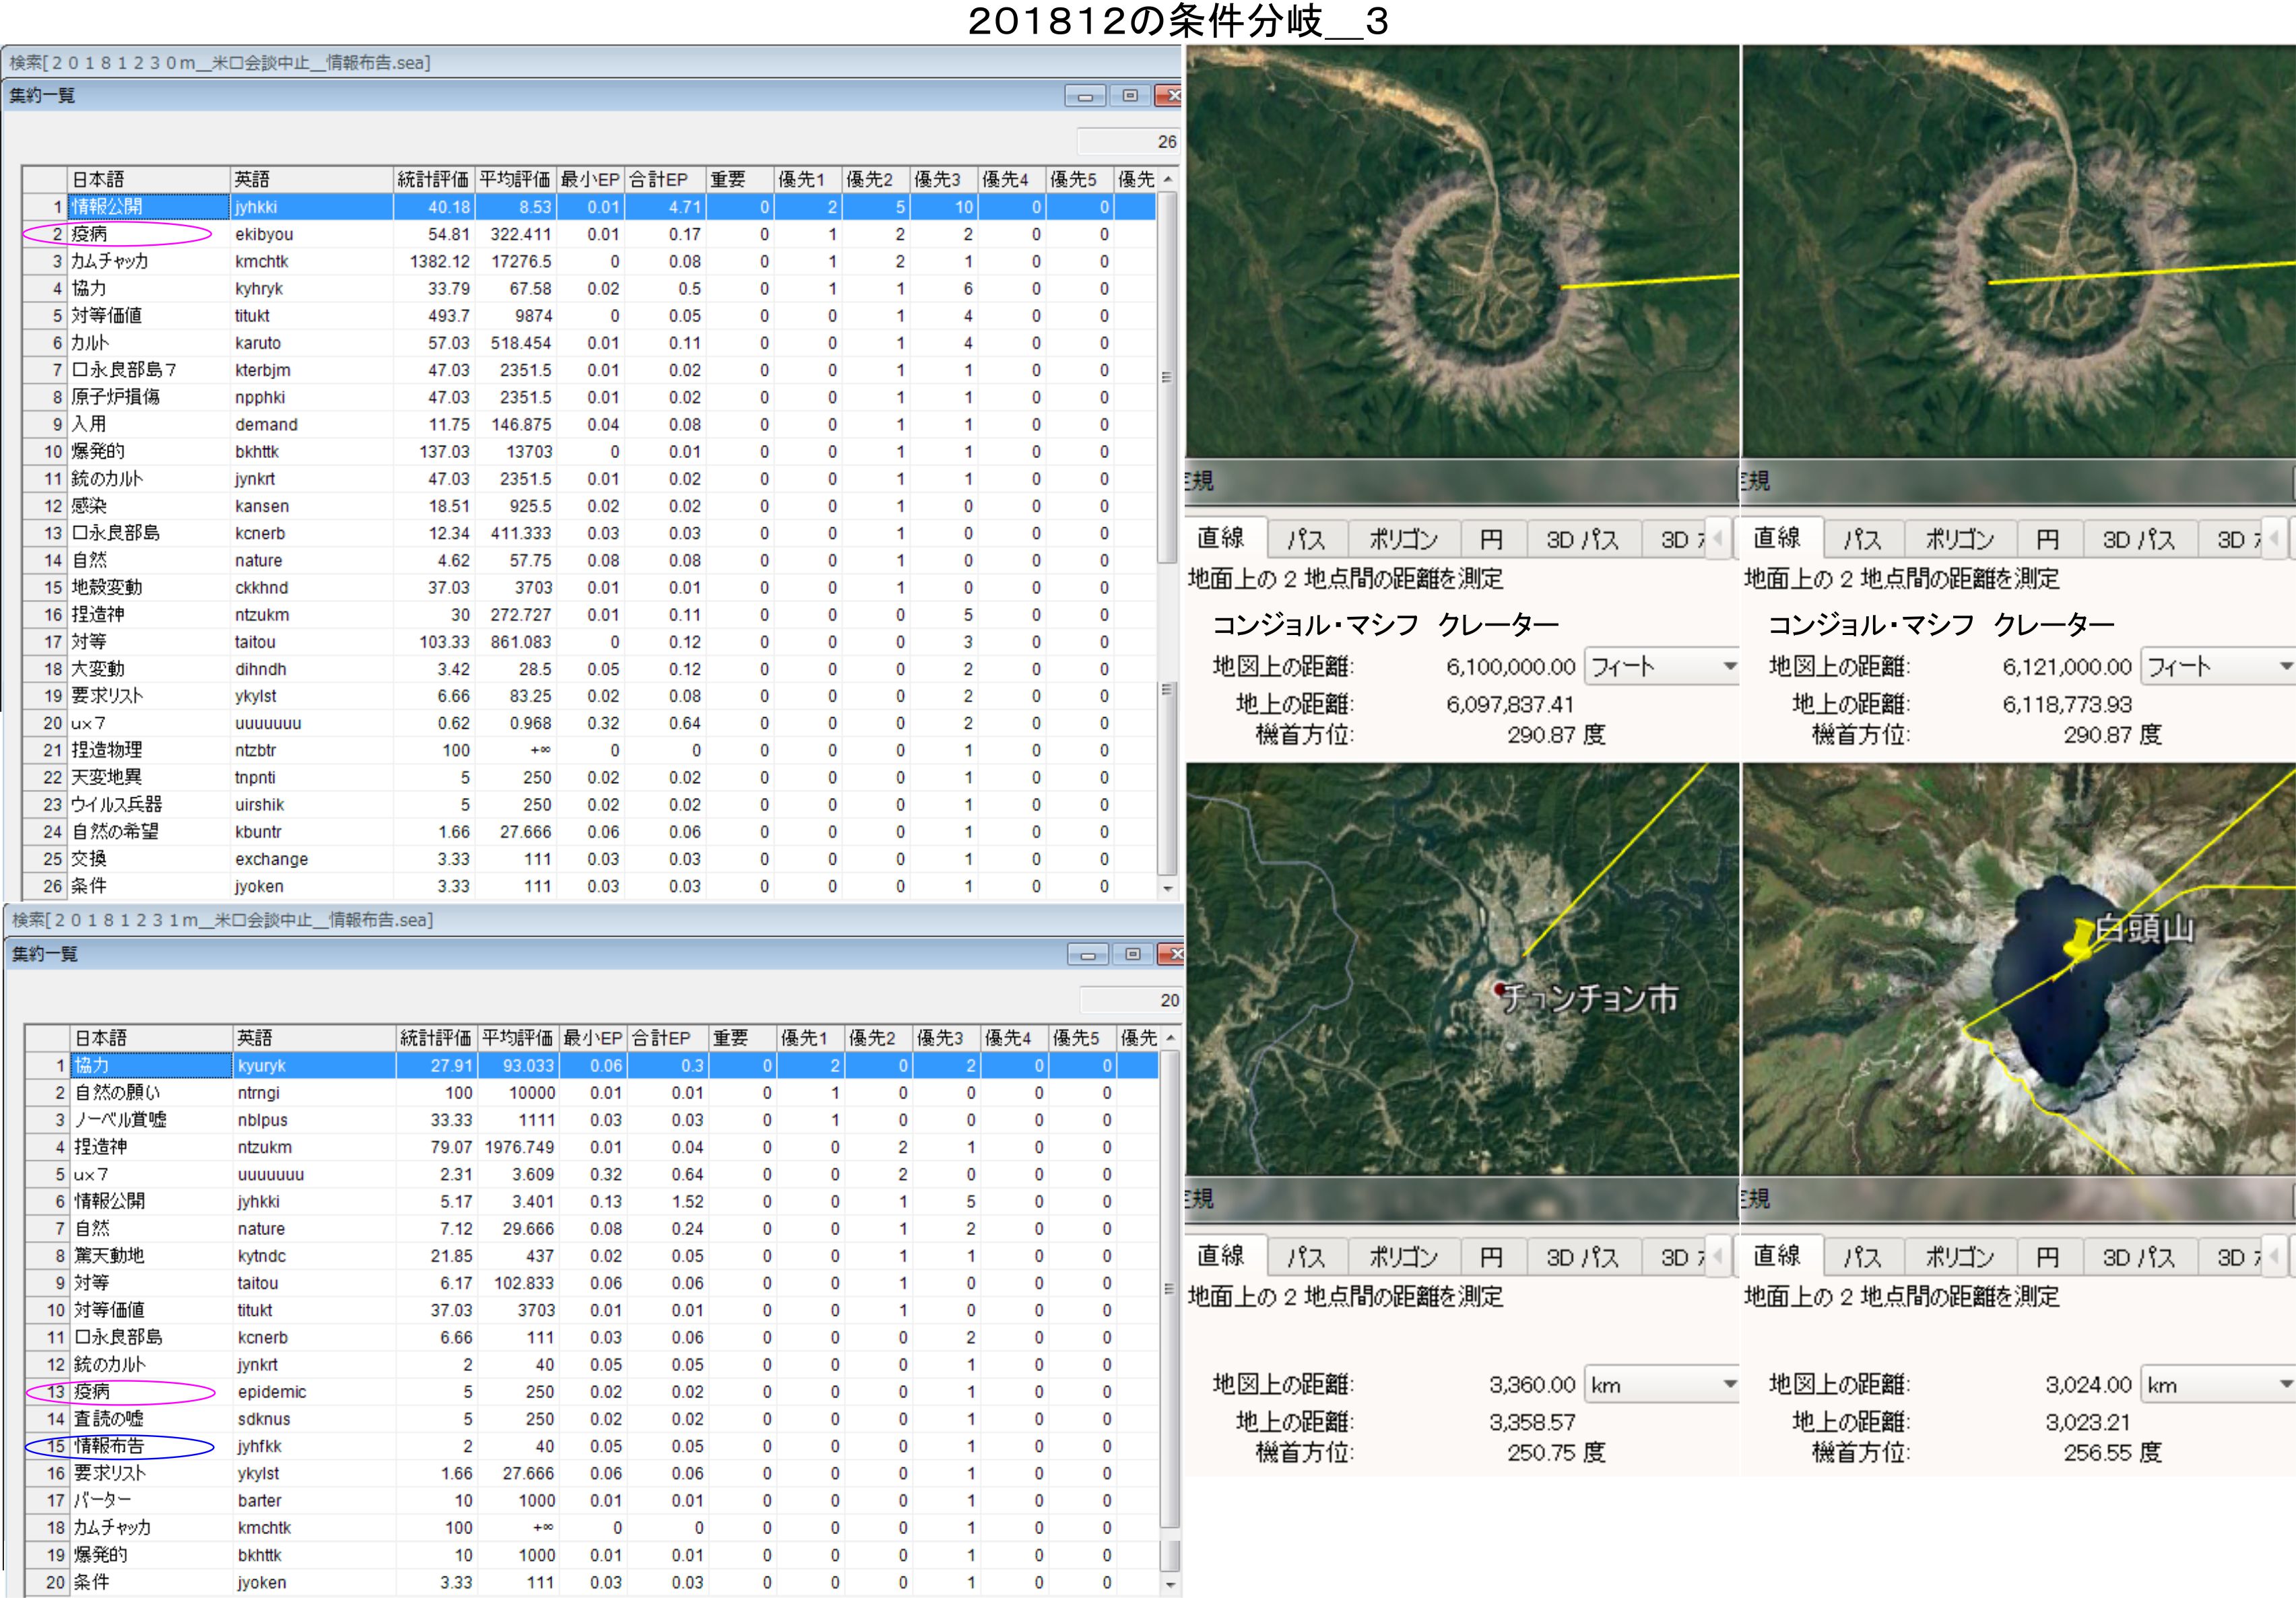Click the vertical scrollbar thumb of the 26-row table
2296x1598 pixels.
pyautogui.click(x=1166, y=377)
